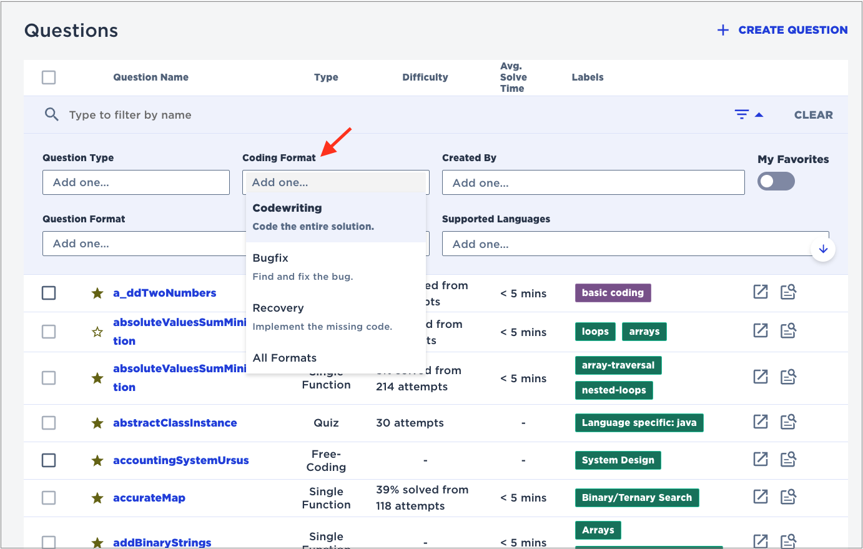The width and height of the screenshot is (863, 549).
Task: Open the accurateMap question link
Action: 149,497
